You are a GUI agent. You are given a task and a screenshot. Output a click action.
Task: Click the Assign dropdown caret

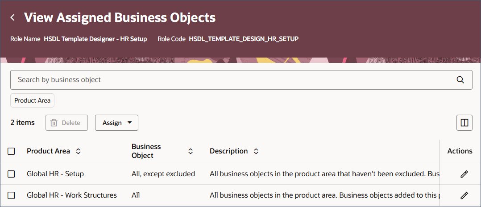(x=129, y=123)
